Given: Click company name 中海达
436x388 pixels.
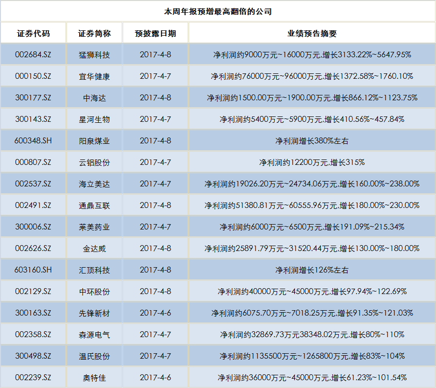Looking at the screenshot, I should click(94, 98).
